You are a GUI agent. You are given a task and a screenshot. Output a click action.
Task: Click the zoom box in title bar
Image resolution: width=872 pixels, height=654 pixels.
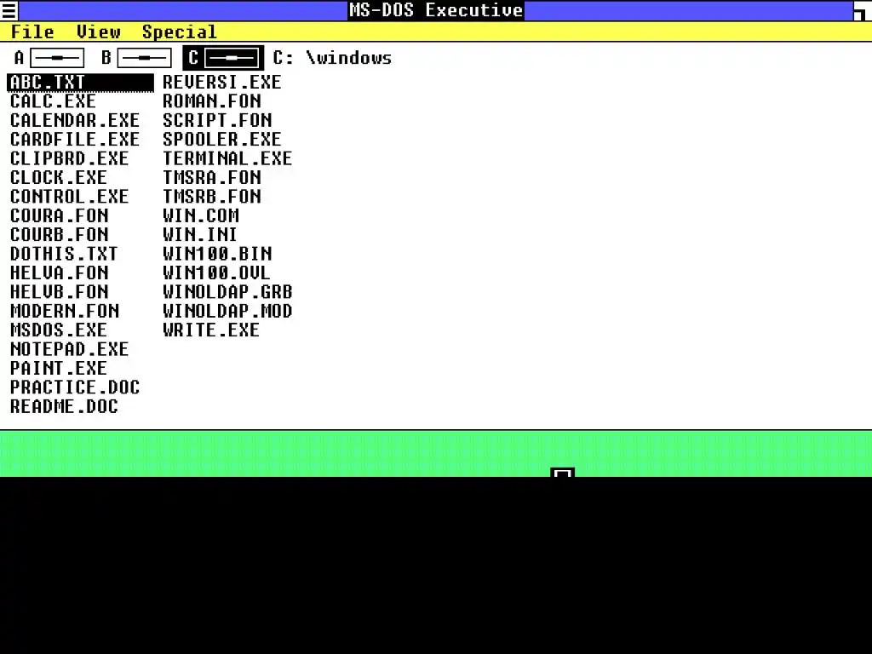862,10
